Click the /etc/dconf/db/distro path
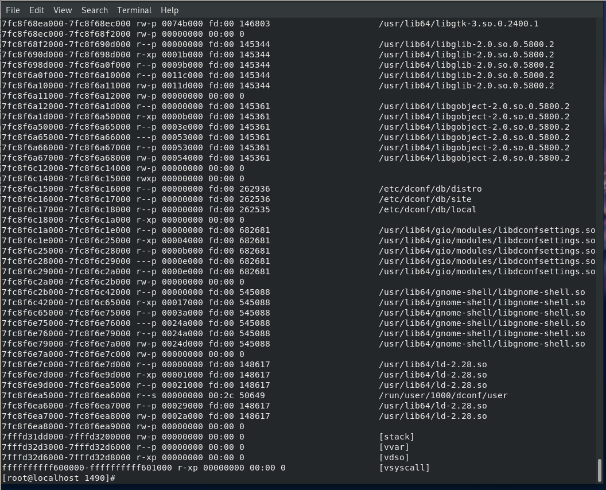 tap(430, 189)
